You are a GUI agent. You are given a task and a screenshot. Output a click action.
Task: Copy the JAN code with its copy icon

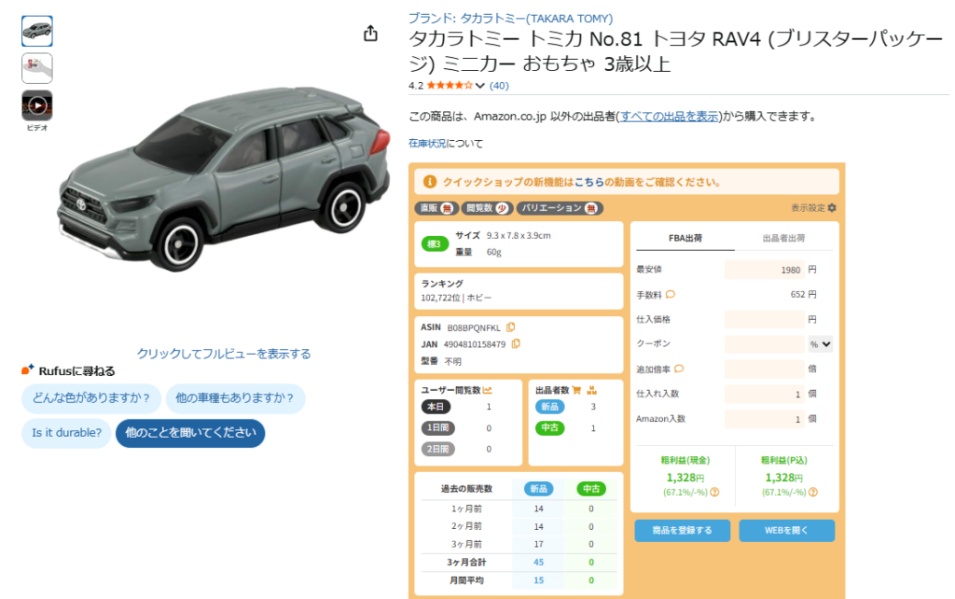[516, 343]
